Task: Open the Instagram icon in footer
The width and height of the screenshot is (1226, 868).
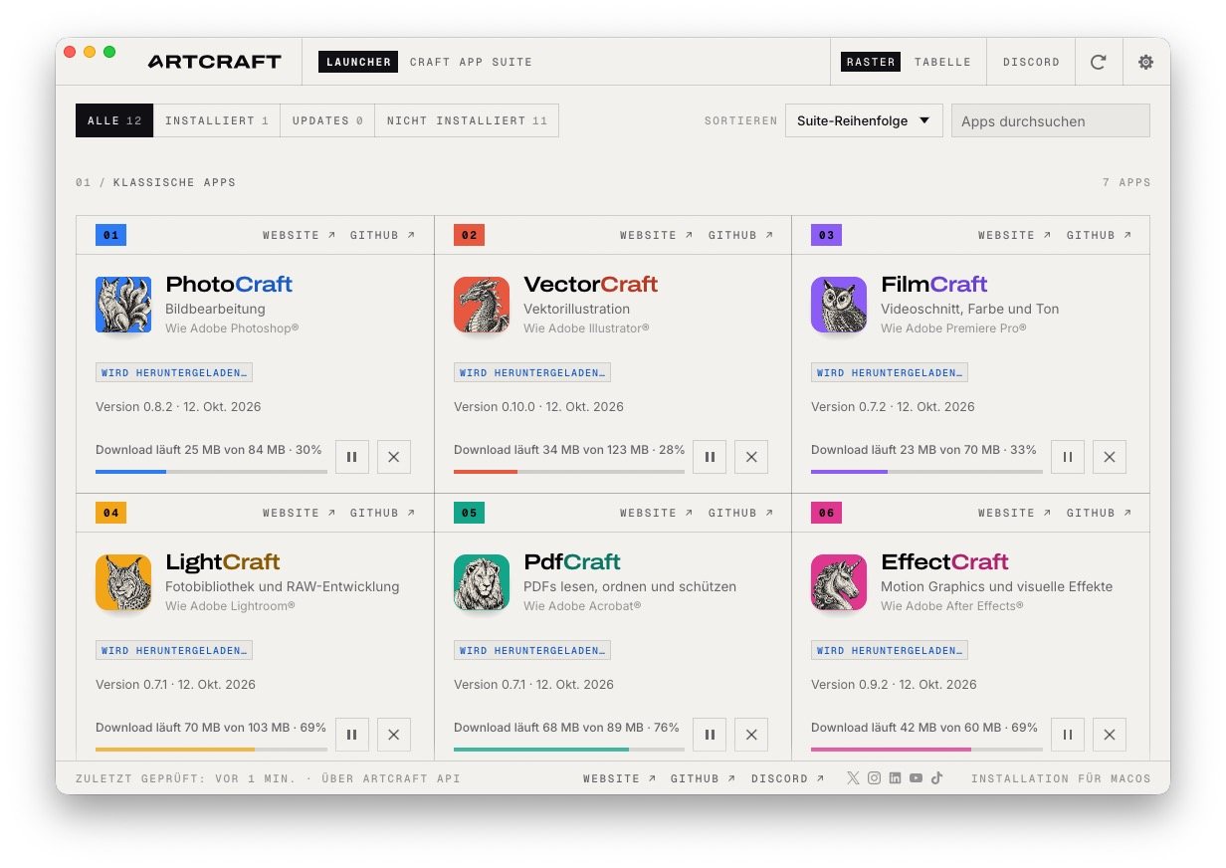Action: [874, 778]
